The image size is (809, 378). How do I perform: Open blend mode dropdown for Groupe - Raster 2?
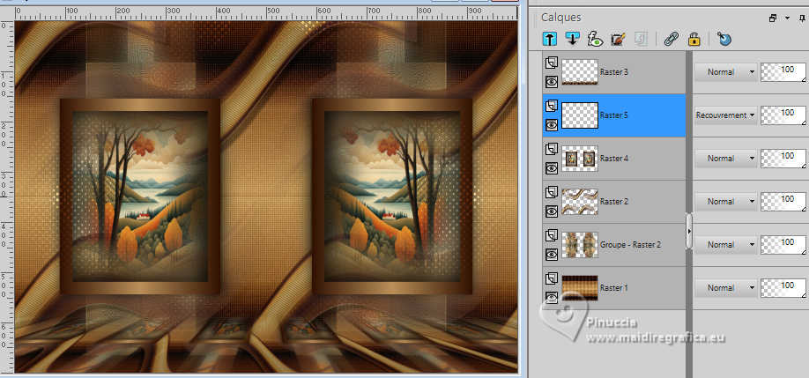click(725, 244)
